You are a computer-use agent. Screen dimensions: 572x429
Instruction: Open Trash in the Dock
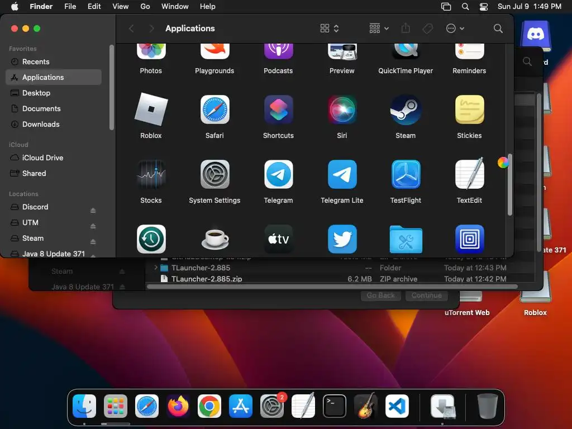(487, 406)
